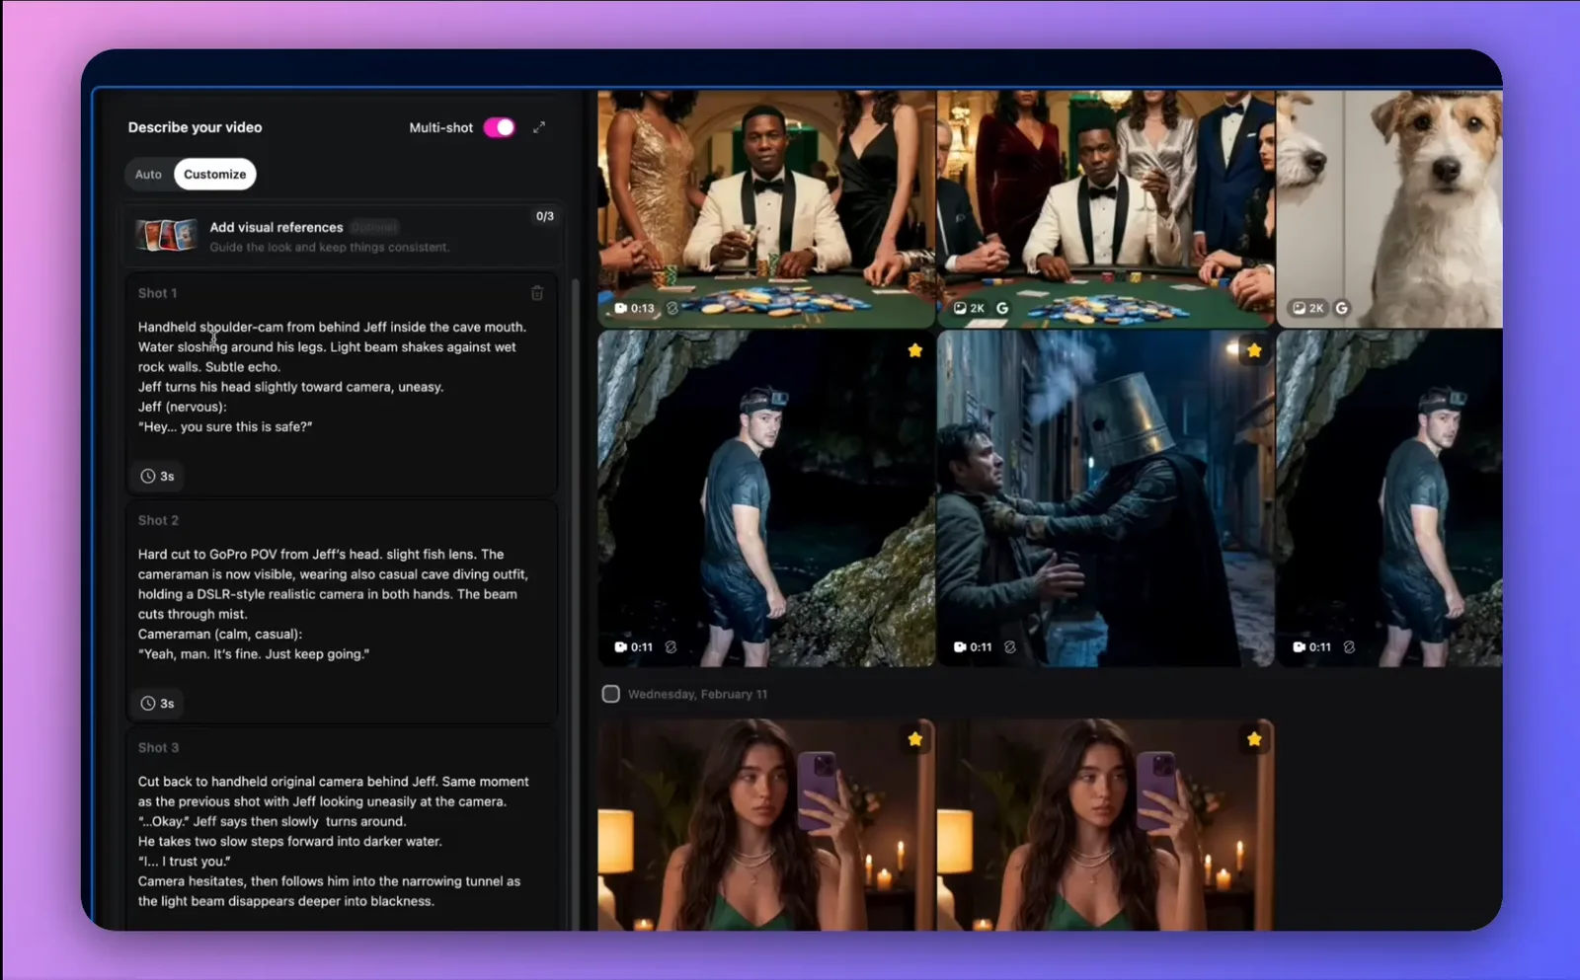The width and height of the screenshot is (1580, 980).
Task: Switch to the Auto tab
Action: click(x=148, y=175)
